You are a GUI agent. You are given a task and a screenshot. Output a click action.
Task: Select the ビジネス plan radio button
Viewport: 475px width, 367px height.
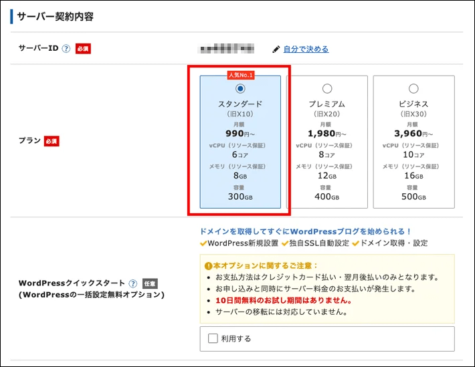(x=413, y=89)
